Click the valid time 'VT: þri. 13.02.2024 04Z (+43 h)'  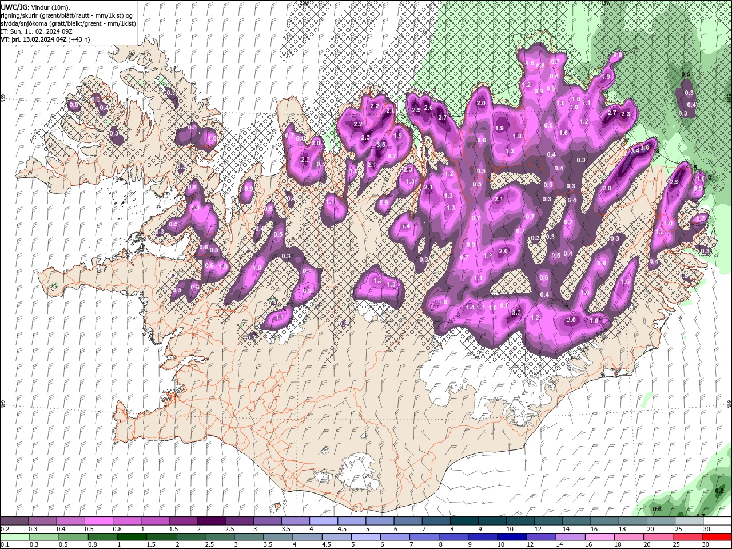click(45, 39)
